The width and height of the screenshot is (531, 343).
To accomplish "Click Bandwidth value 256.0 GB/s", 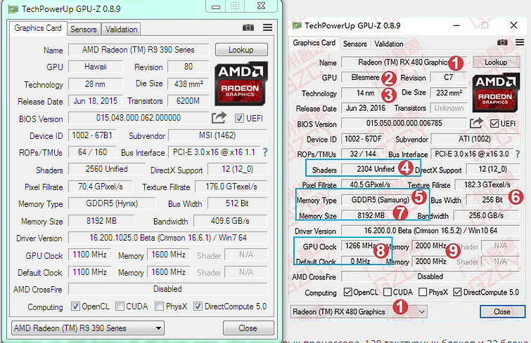I will coord(486,215).
